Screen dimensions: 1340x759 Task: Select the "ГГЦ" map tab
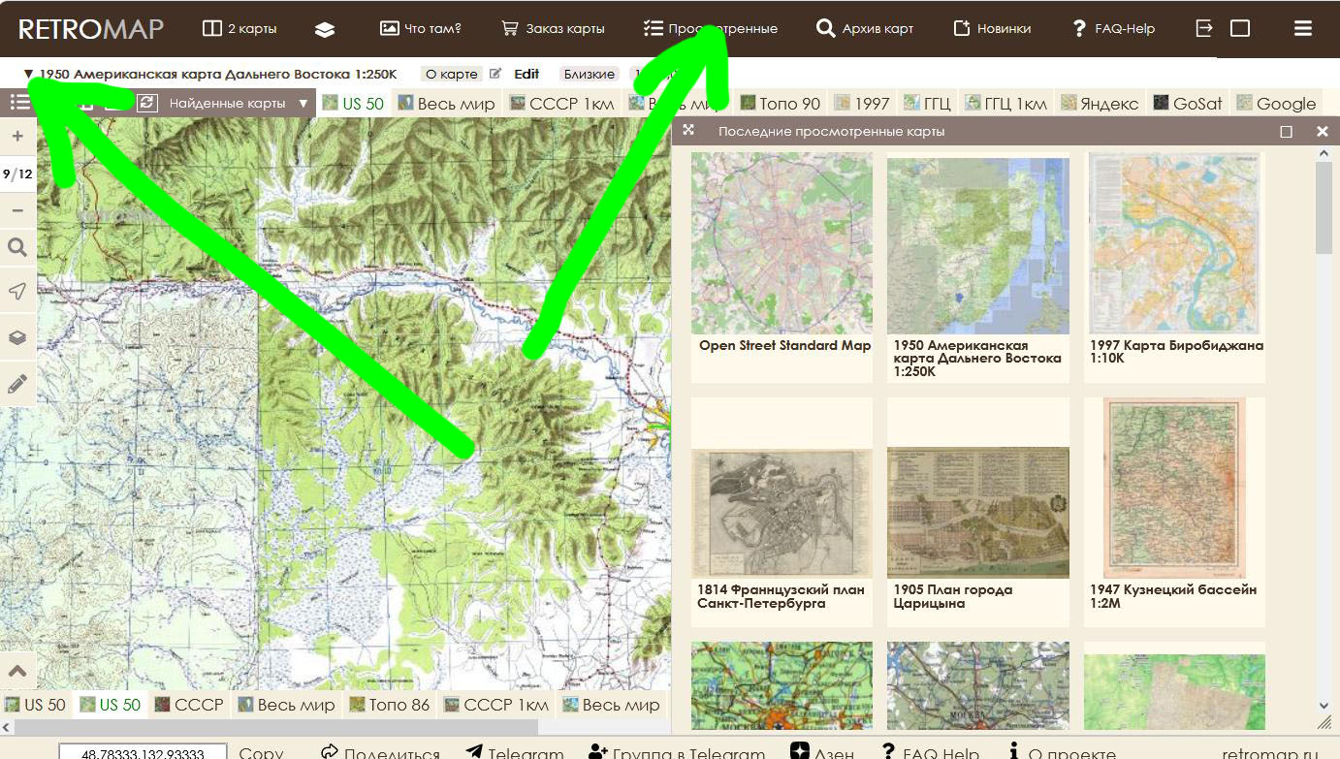pyautogui.click(x=927, y=104)
